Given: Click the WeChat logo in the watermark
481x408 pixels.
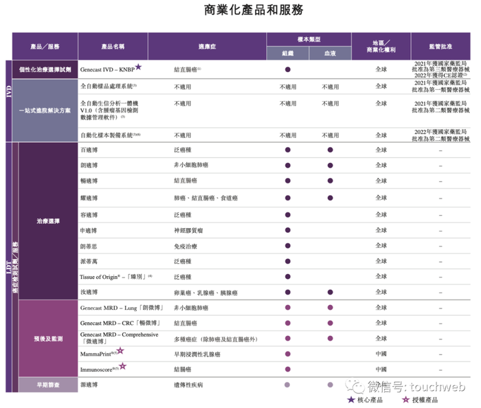Looking at the screenshot, I should [355, 386].
